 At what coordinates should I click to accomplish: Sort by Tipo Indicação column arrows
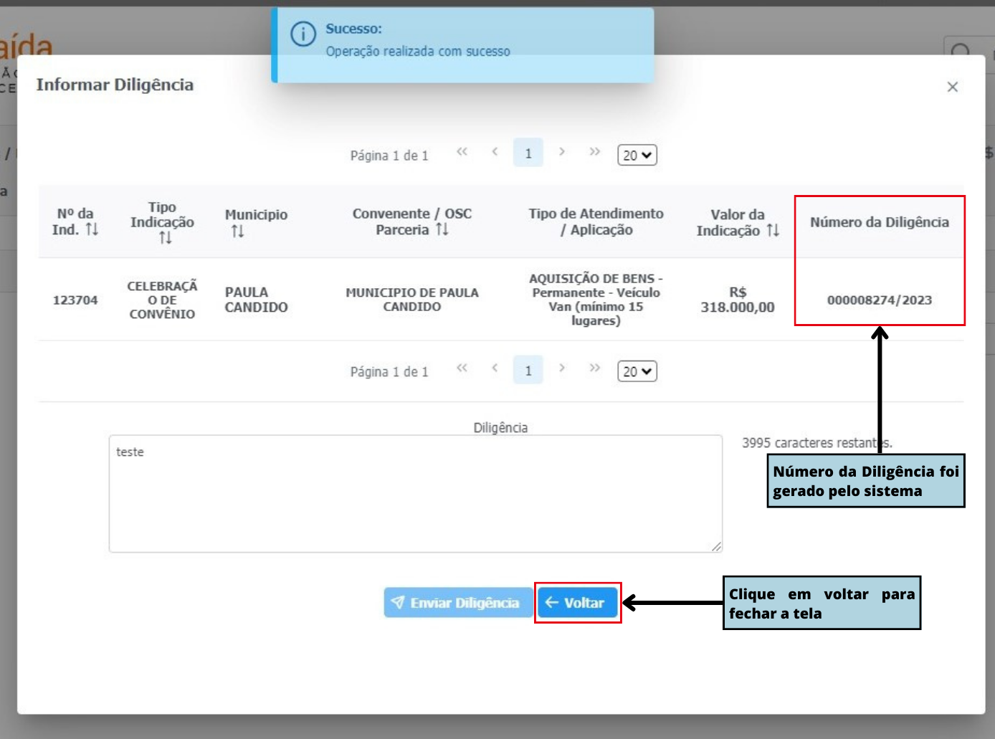[166, 238]
